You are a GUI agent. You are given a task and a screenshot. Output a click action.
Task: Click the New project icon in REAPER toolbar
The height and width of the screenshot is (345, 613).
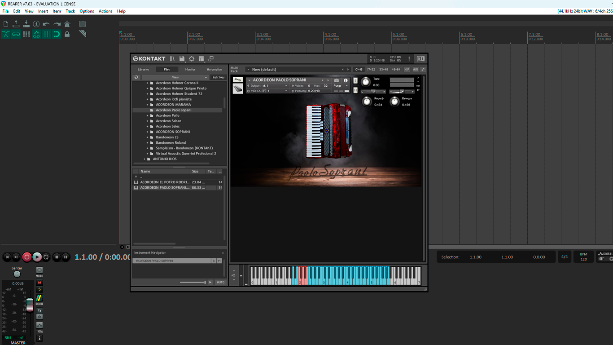pos(6,24)
